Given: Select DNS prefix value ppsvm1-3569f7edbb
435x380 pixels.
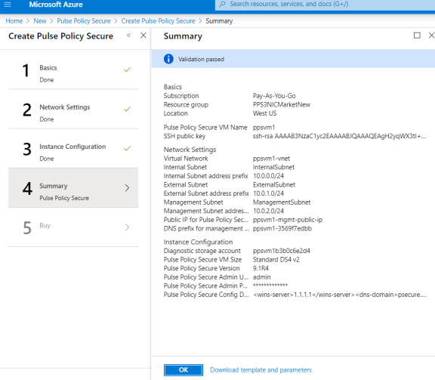Looking at the screenshot, I should click(x=282, y=229).
